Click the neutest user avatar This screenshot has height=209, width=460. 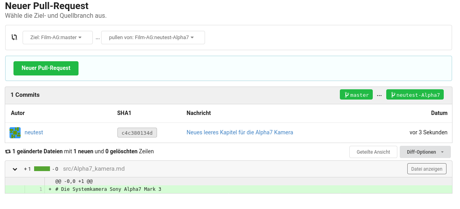click(x=15, y=133)
